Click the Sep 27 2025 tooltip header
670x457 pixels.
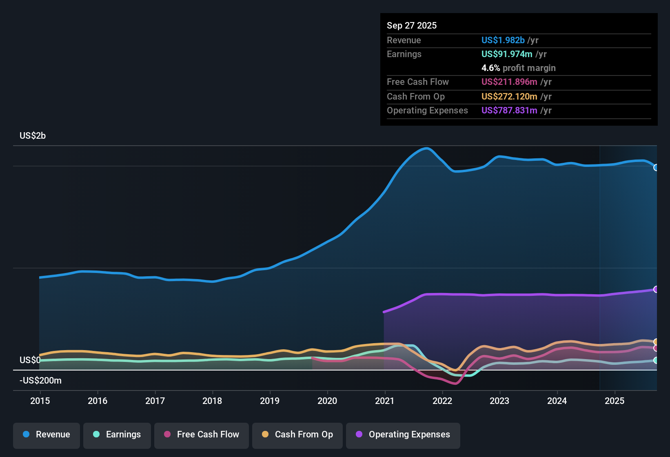412,25
